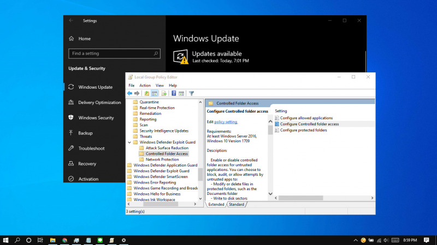Viewport: 437px width, 245px height.
Task: Open Chrome from the taskbar
Action: tap(64, 240)
